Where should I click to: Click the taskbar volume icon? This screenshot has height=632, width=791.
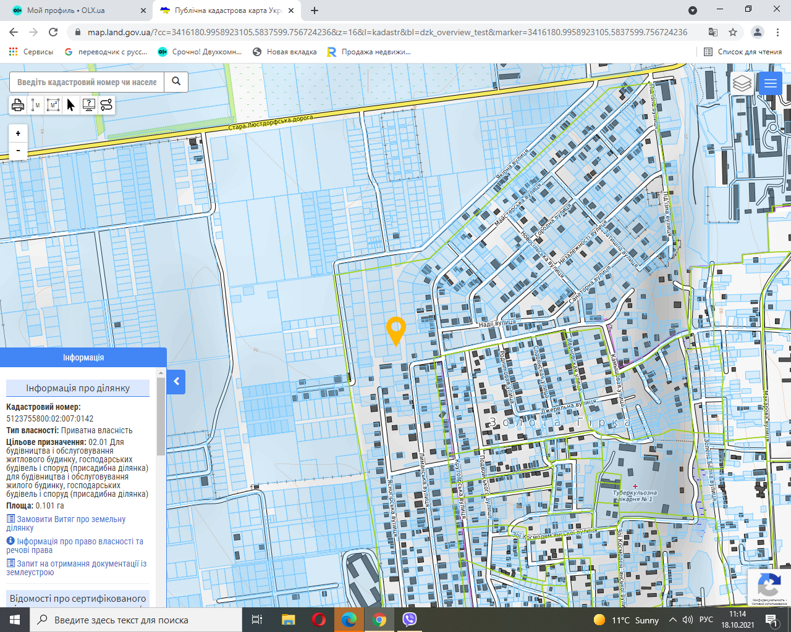[x=688, y=620]
